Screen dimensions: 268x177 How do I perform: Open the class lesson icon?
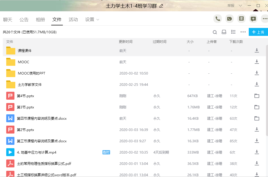pyautogui.click(x=241, y=19)
